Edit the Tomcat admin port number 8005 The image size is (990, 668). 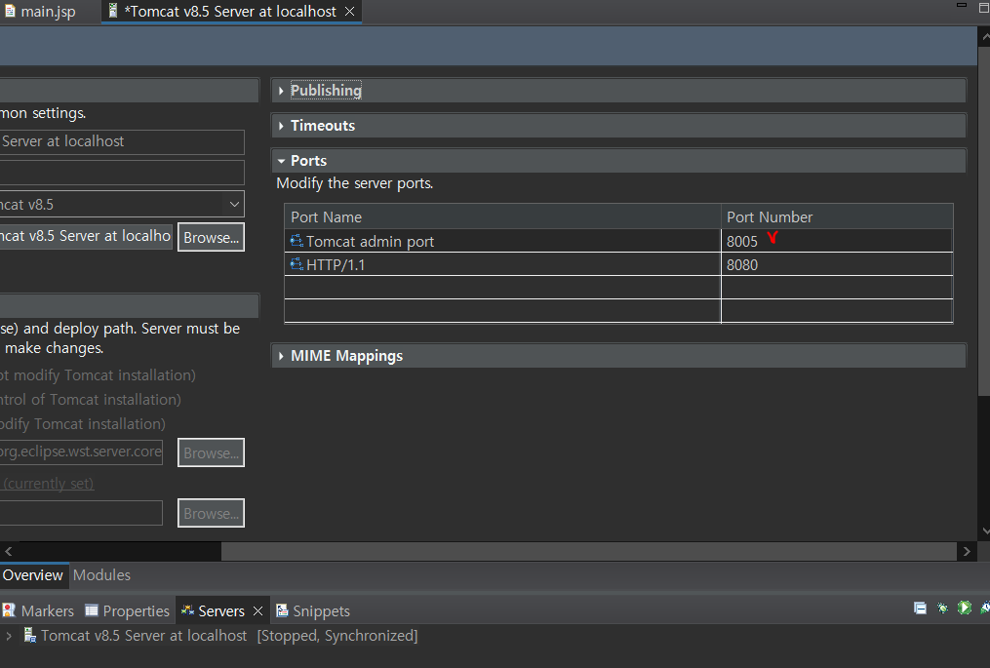tap(837, 241)
